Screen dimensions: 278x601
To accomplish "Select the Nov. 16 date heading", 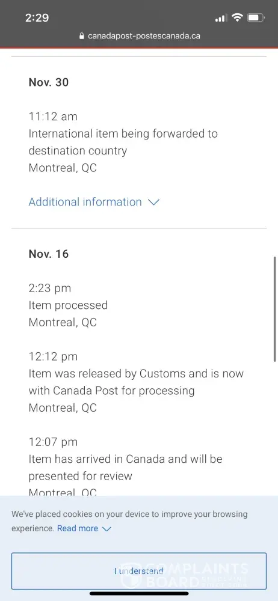I will point(49,254).
